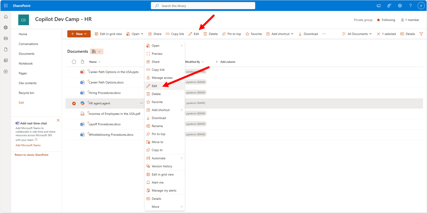Click the Add Microsoft Teams link
Viewport: 427px width, 213px height.
pyautogui.click(x=28, y=145)
